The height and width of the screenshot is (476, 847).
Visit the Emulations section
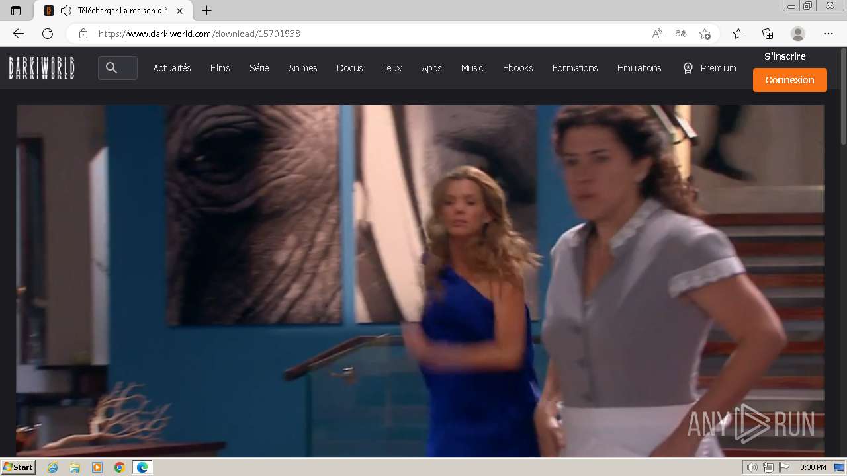pyautogui.click(x=639, y=68)
